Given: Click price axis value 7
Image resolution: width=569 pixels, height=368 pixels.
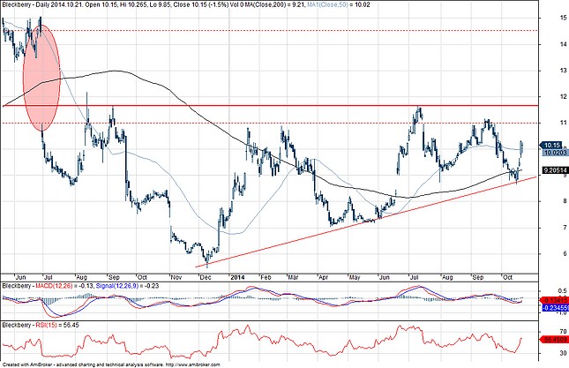Looking at the screenshot, I should [565, 228].
